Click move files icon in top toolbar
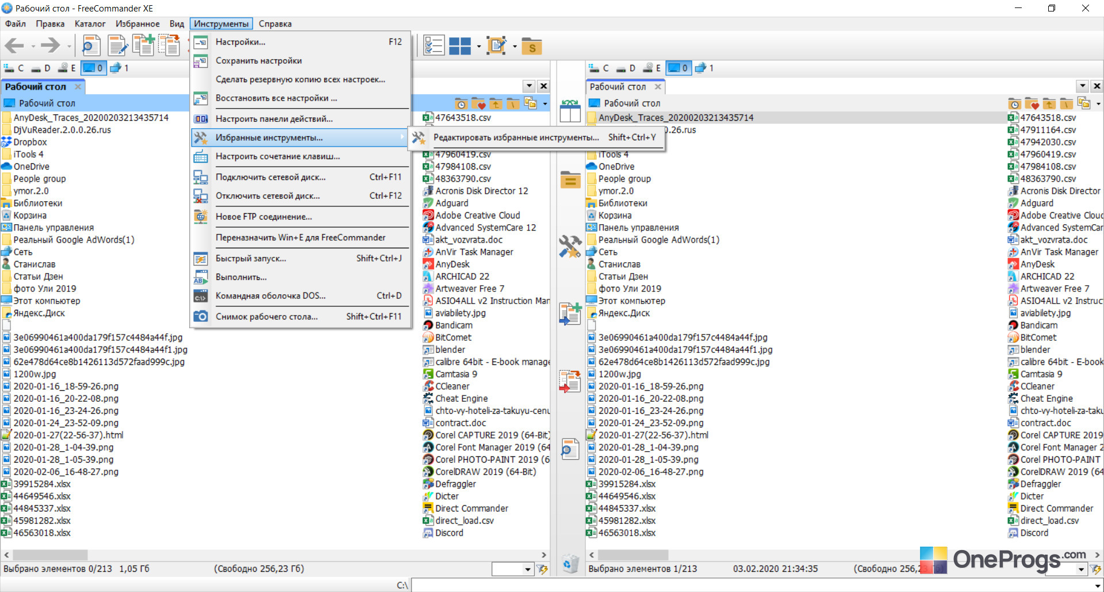 tap(169, 45)
